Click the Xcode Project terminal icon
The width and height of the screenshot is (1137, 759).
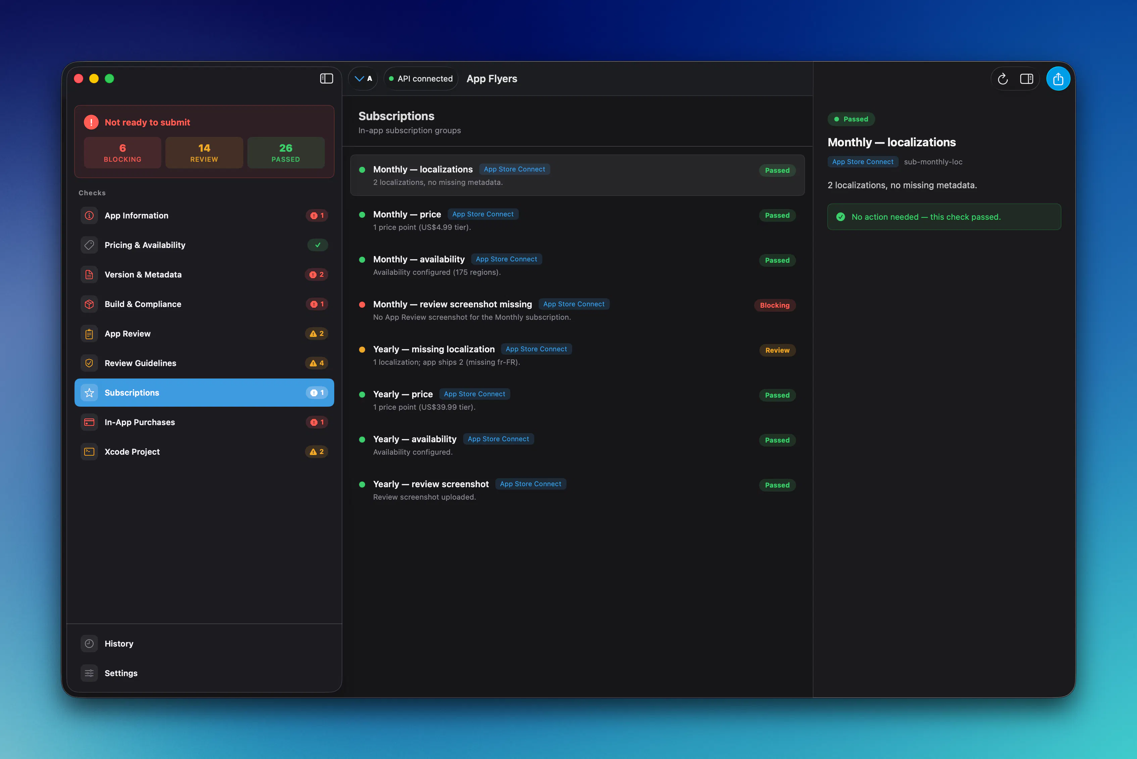coord(89,452)
